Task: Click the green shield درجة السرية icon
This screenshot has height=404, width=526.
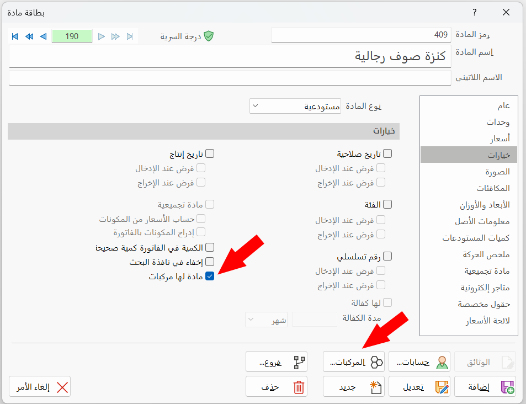Action: [x=209, y=36]
